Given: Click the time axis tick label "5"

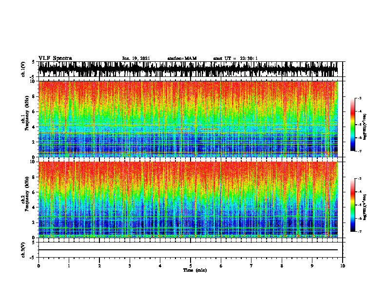Looking at the screenshot, I should [x=191, y=266].
